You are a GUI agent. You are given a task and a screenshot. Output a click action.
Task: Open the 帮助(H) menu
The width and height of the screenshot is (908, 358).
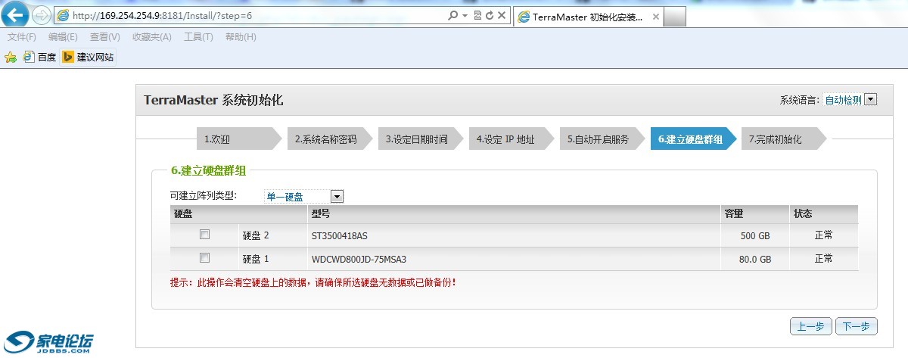(241, 37)
